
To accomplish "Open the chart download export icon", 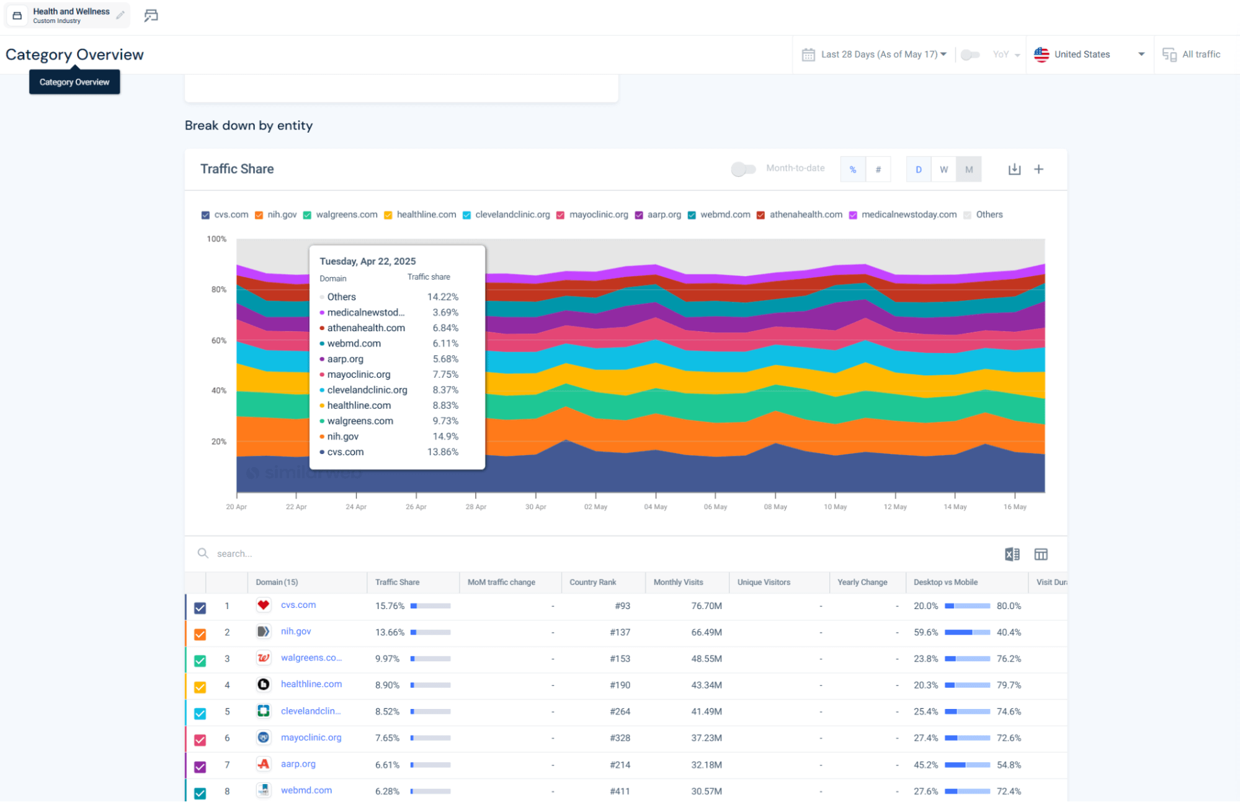I will pyautogui.click(x=1014, y=169).
